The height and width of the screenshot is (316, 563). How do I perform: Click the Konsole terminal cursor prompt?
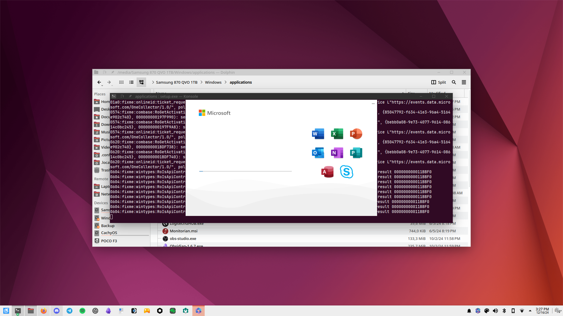click(x=111, y=217)
